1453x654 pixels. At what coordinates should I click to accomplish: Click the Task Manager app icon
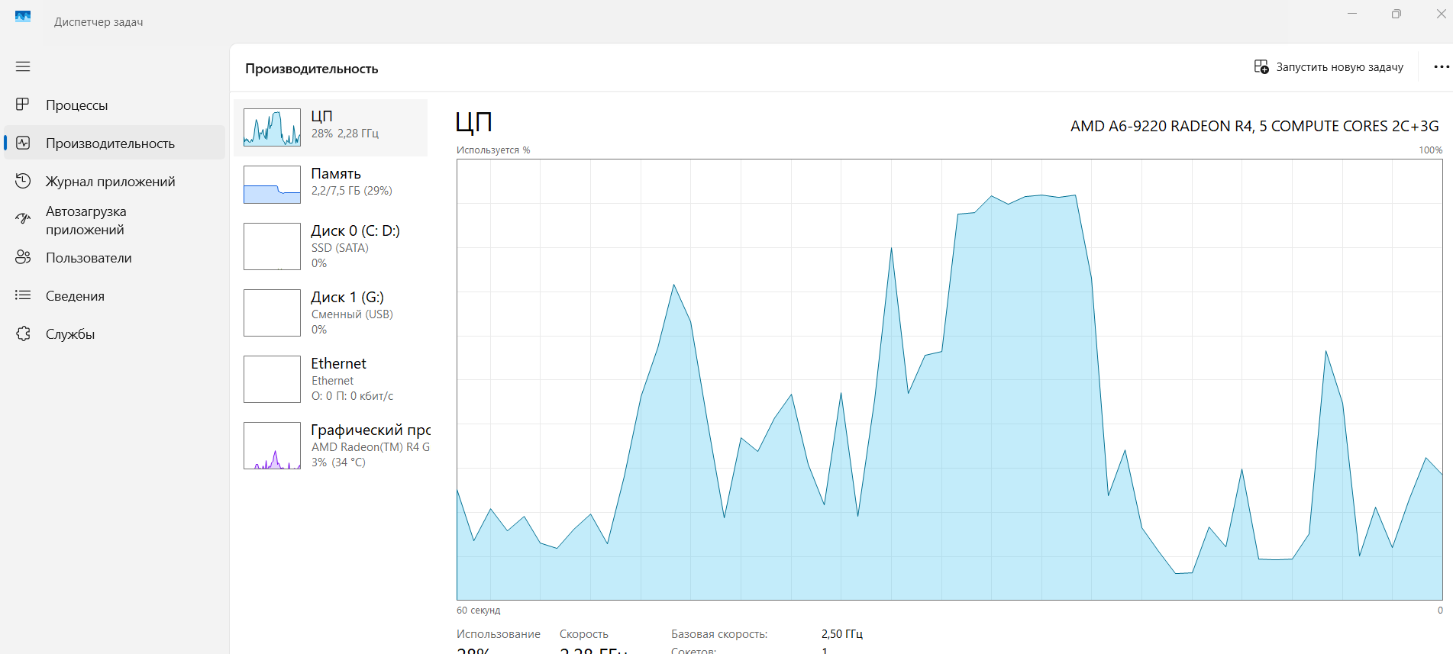pos(23,16)
